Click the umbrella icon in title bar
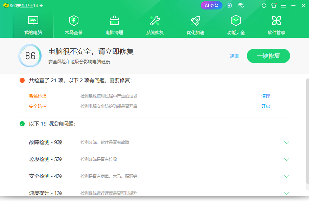Viewport: 309px width, 202px height. pyautogui.click(x=241, y=5)
